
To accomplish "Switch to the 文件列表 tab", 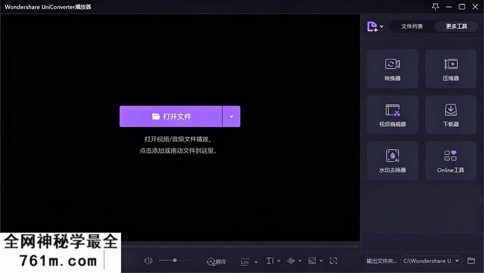I will coord(412,27).
